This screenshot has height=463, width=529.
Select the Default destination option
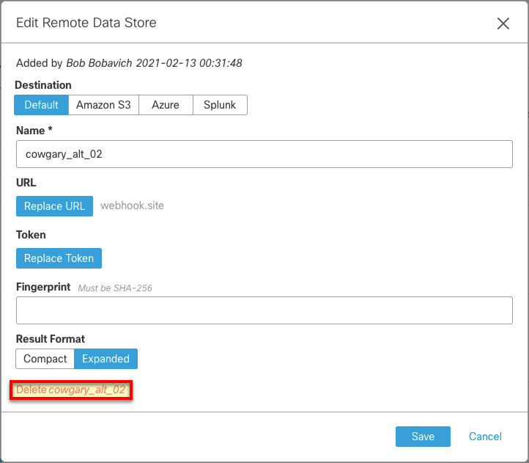tap(41, 105)
